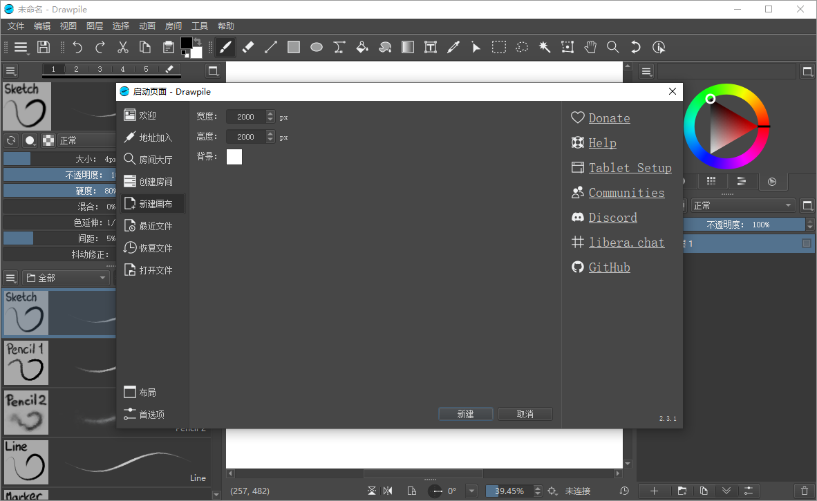Image resolution: width=817 pixels, height=501 pixels.
Task: Toggle brush slot eraser mode button
Action: click(x=169, y=69)
